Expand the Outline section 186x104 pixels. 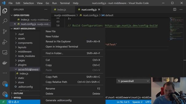tap(18, 93)
